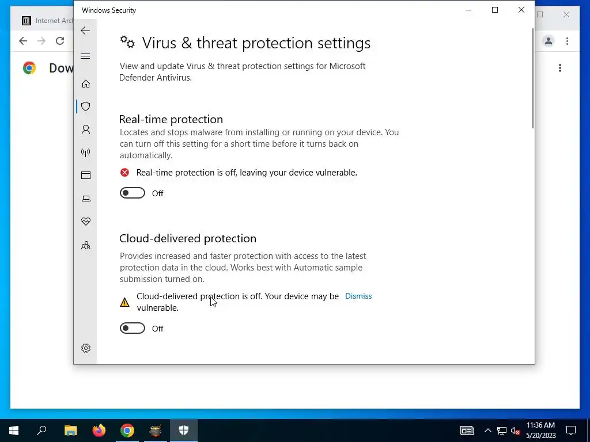Click Windows Security shield in taskbar
The height and width of the screenshot is (442, 590).
pyautogui.click(x=184, y=430)
